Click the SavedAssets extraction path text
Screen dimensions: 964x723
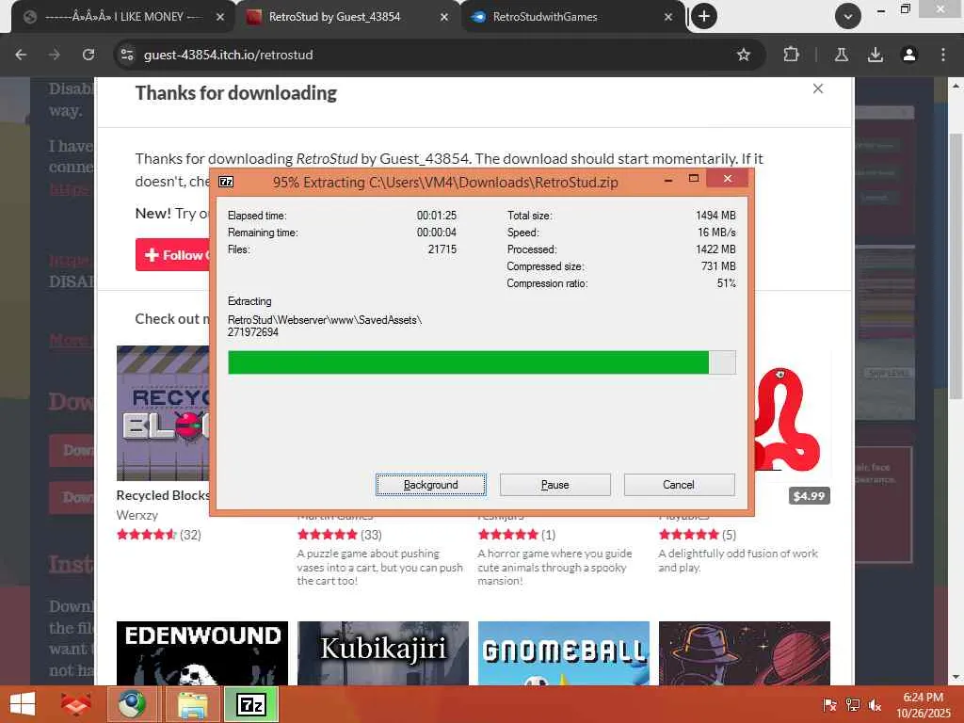click(x=325, y=326)
